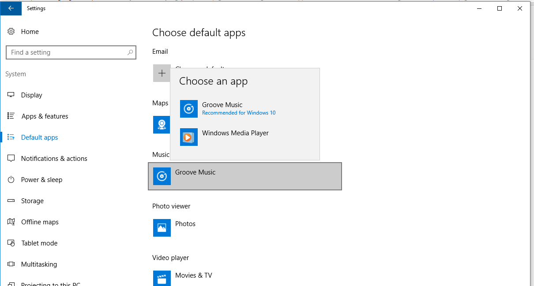Click the Default apps sidebar icon

[x=11, y=137]
